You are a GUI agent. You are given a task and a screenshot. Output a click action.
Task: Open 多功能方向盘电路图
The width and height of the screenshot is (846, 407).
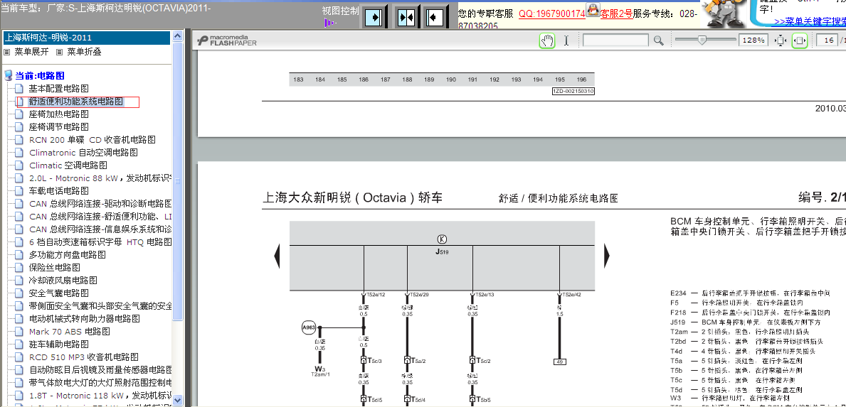[68, 255]
